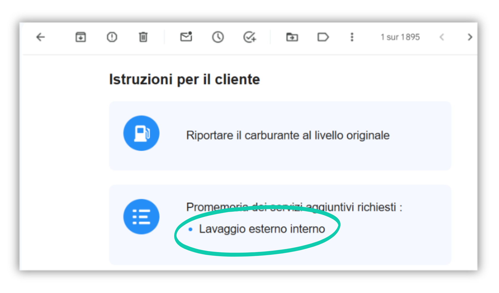Select 'Istruzioni per il cliente' heading

(x=185, y=80)
